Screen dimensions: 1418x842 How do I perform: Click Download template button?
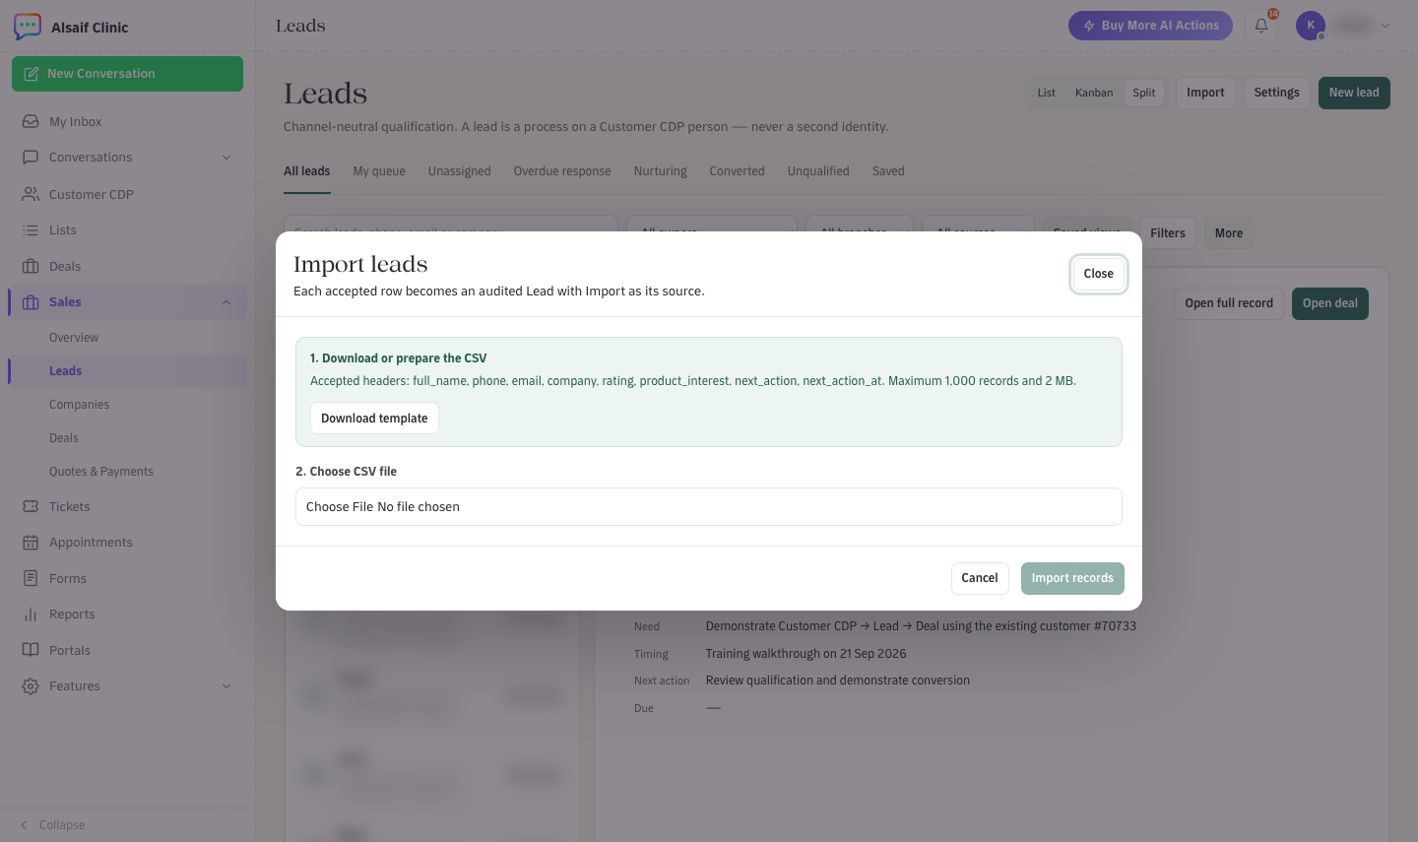tap(374, 419)
